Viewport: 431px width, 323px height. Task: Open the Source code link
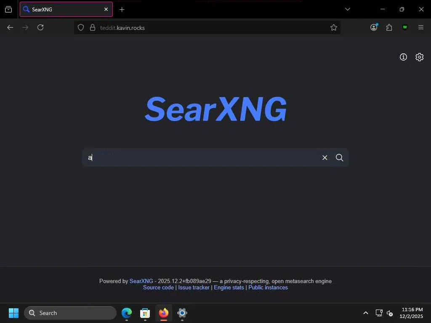[x=158, y=287]
